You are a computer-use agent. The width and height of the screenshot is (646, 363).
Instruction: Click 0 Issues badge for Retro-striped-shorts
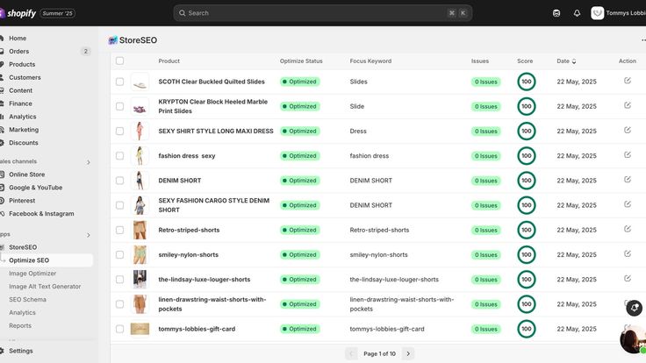[485, 230]
